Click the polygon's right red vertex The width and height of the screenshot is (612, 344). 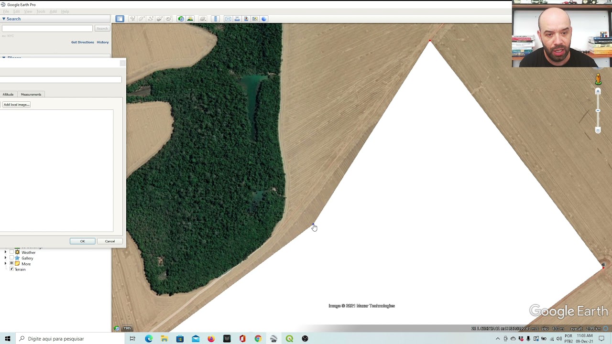tap(603, 267)
